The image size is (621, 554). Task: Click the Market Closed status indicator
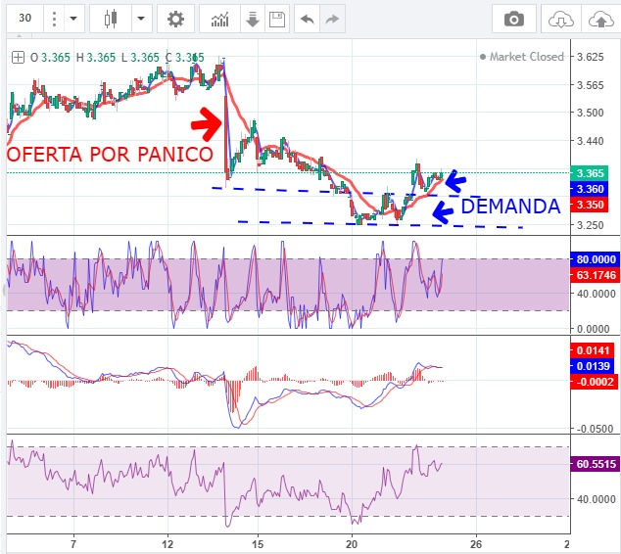(521, 57)
